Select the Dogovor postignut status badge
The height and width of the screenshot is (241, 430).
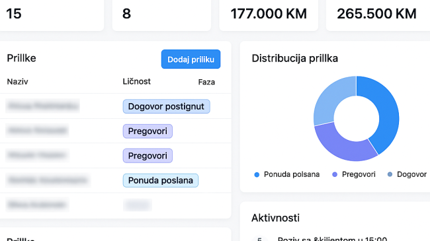166,106
